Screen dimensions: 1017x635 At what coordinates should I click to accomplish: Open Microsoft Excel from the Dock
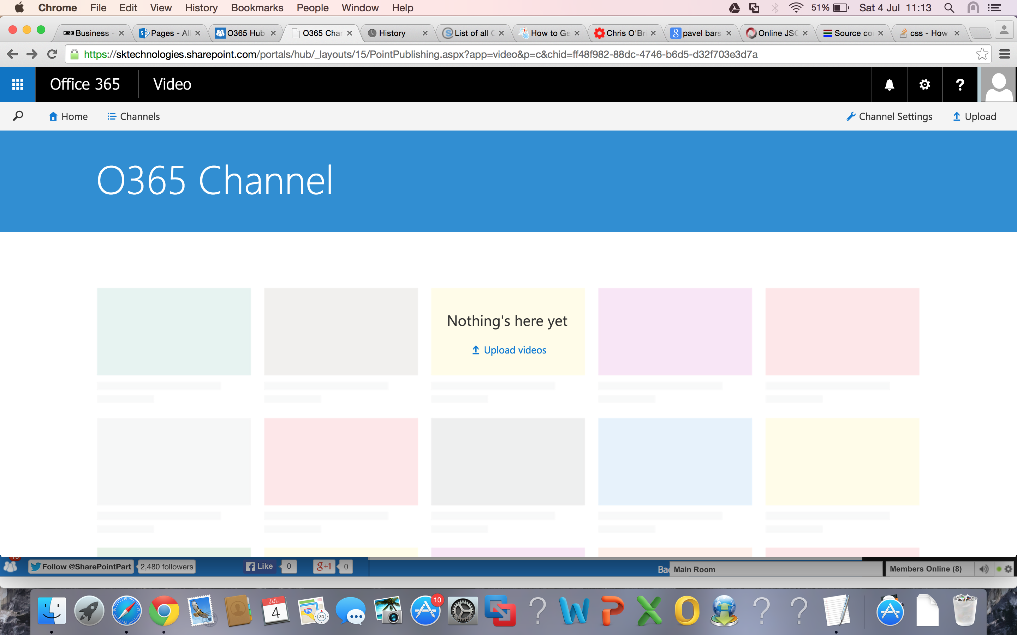649,611
